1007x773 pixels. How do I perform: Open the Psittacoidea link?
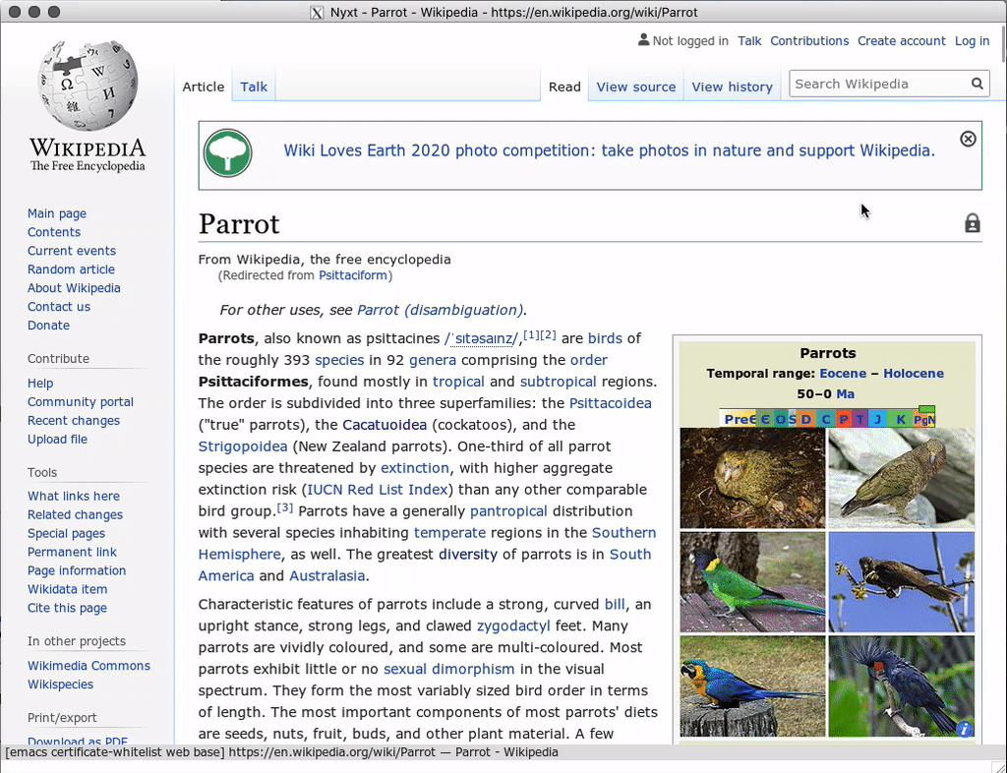(610, 403)
